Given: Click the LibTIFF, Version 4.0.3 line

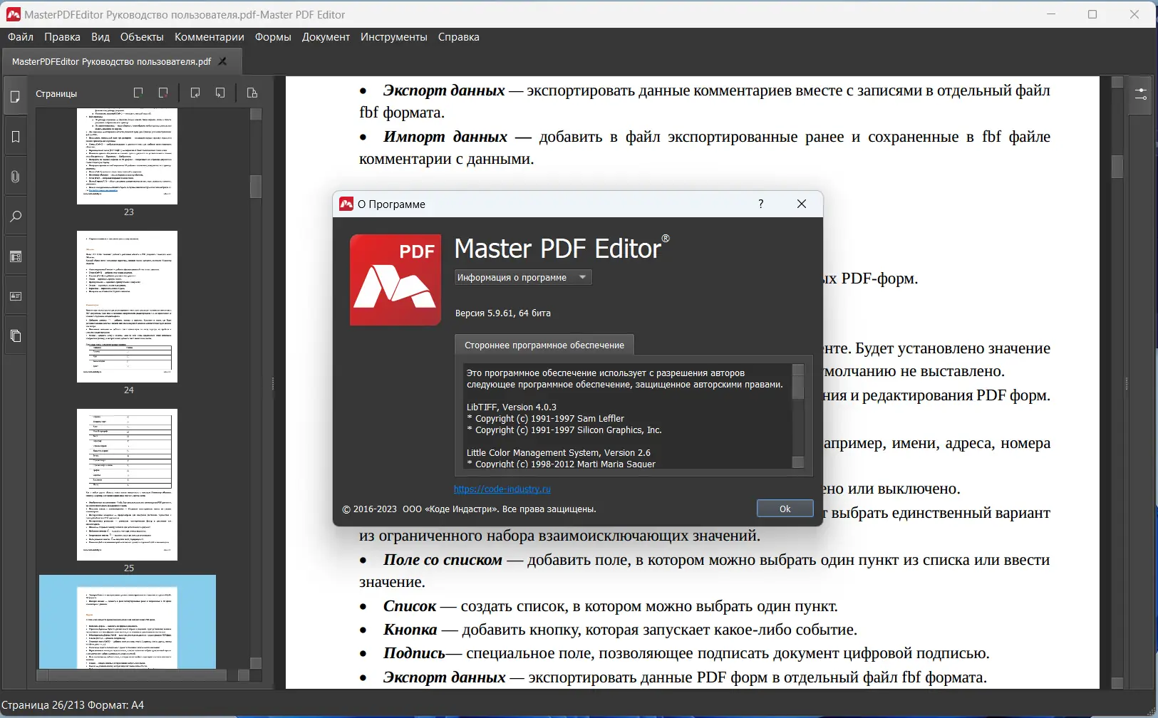Looking at the screenshot, I should click(511, 407).
